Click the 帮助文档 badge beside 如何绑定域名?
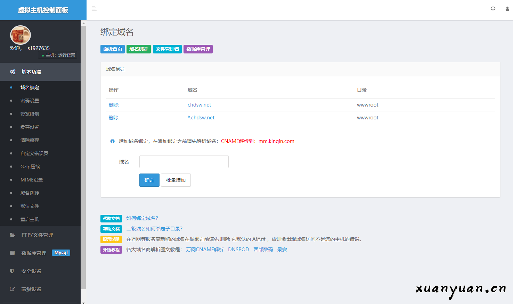The width and height of the screenshot is (513, 304). (111, 219)
